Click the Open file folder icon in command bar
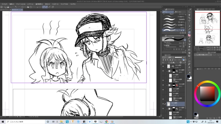Image resolution: width=221 pixels, height=124 pixels. pyautogui.click(x=8, y=7)
